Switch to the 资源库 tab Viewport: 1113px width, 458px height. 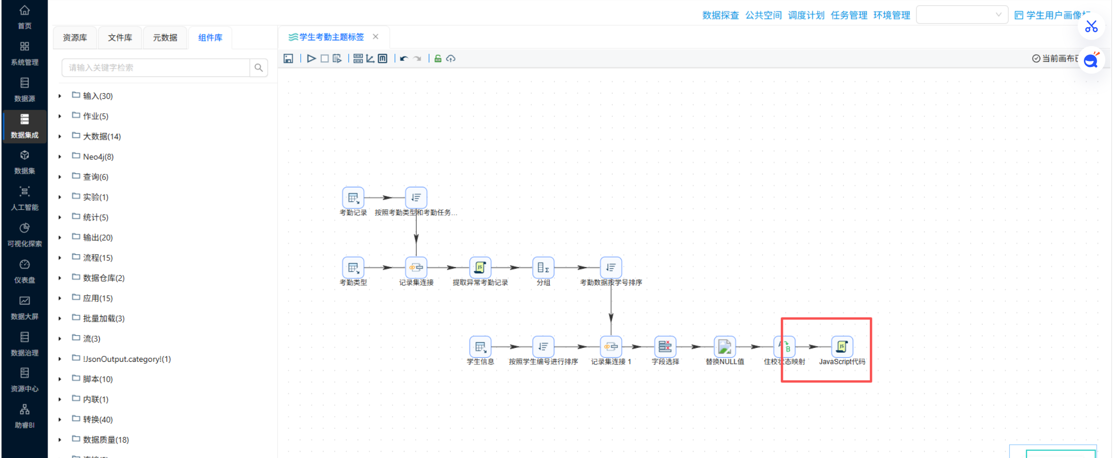[75, 37]
